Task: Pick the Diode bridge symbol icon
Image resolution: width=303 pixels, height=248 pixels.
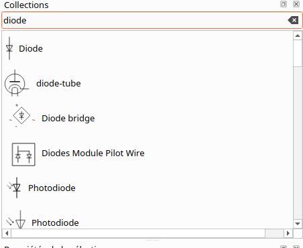Action: 21,116
